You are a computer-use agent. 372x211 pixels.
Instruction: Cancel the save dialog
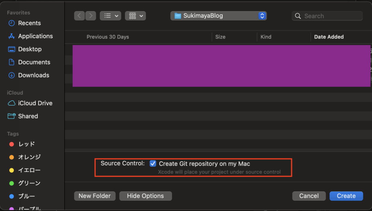(x=309, y=196)
